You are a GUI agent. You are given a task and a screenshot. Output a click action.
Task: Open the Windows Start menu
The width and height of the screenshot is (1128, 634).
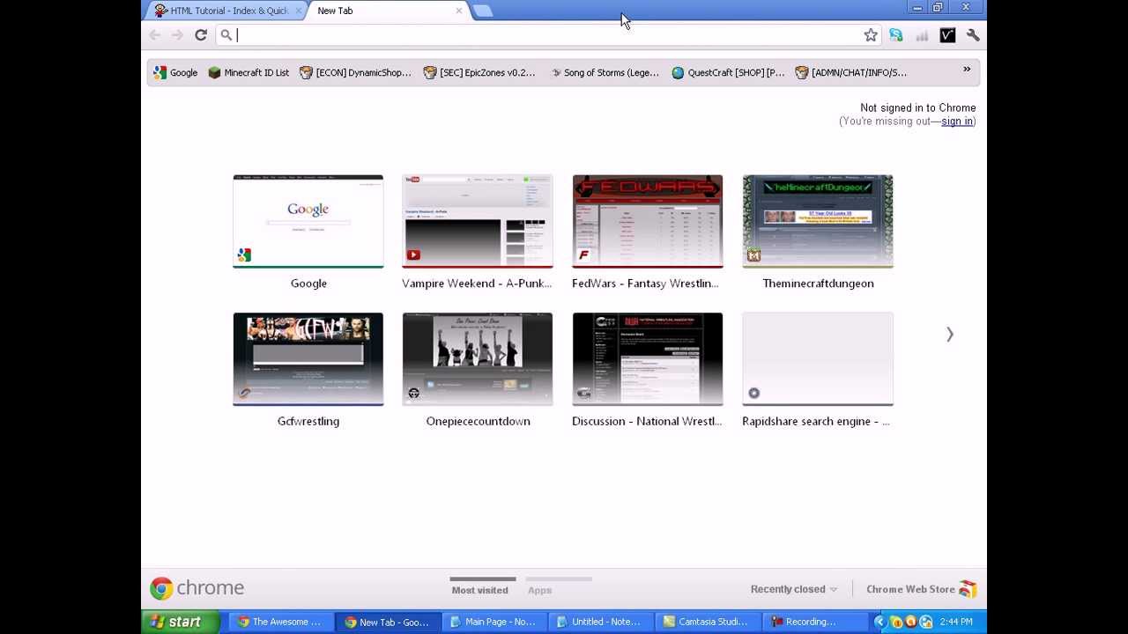coord(179,622)
